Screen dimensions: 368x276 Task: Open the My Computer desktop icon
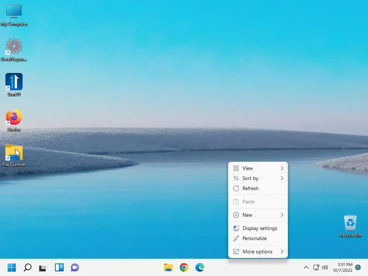(14, 15)
